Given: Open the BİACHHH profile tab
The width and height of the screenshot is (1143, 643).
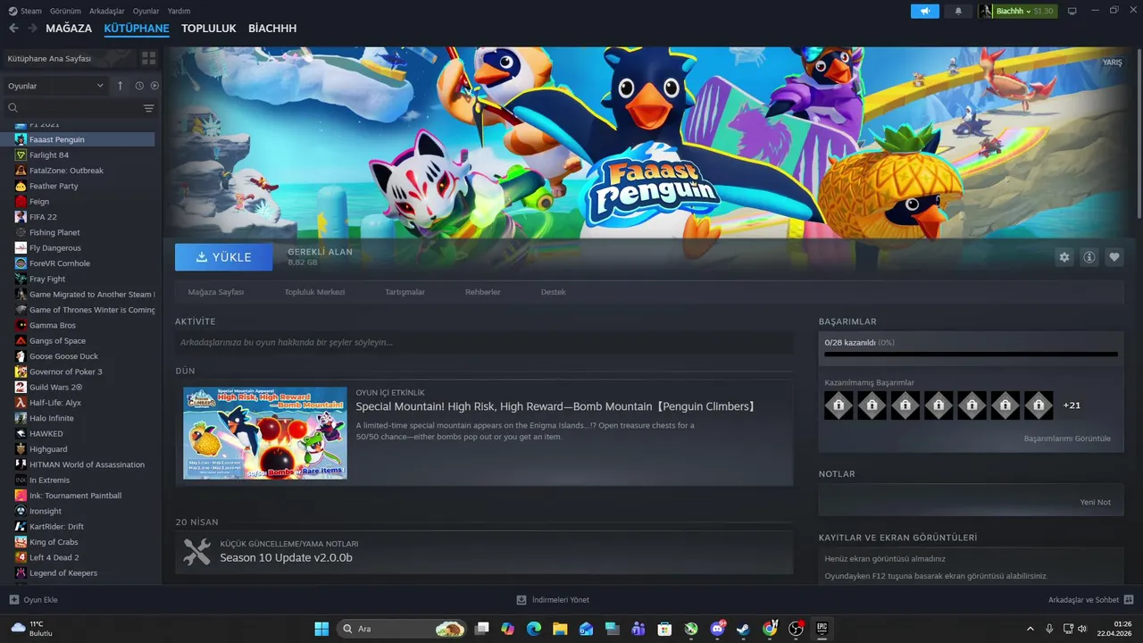Looking at the screenshot, I should click(272, 29).
